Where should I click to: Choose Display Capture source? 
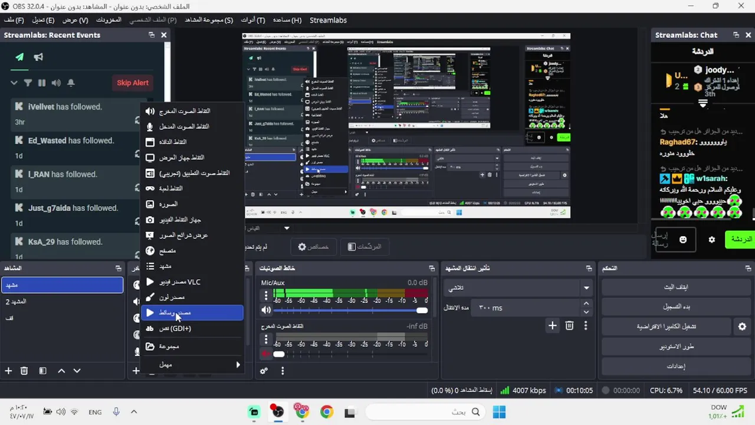(x=192, y=158)
